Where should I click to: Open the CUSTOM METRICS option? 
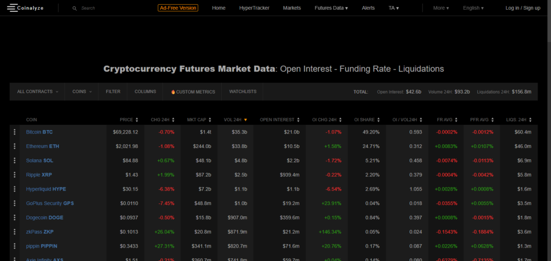193,92
